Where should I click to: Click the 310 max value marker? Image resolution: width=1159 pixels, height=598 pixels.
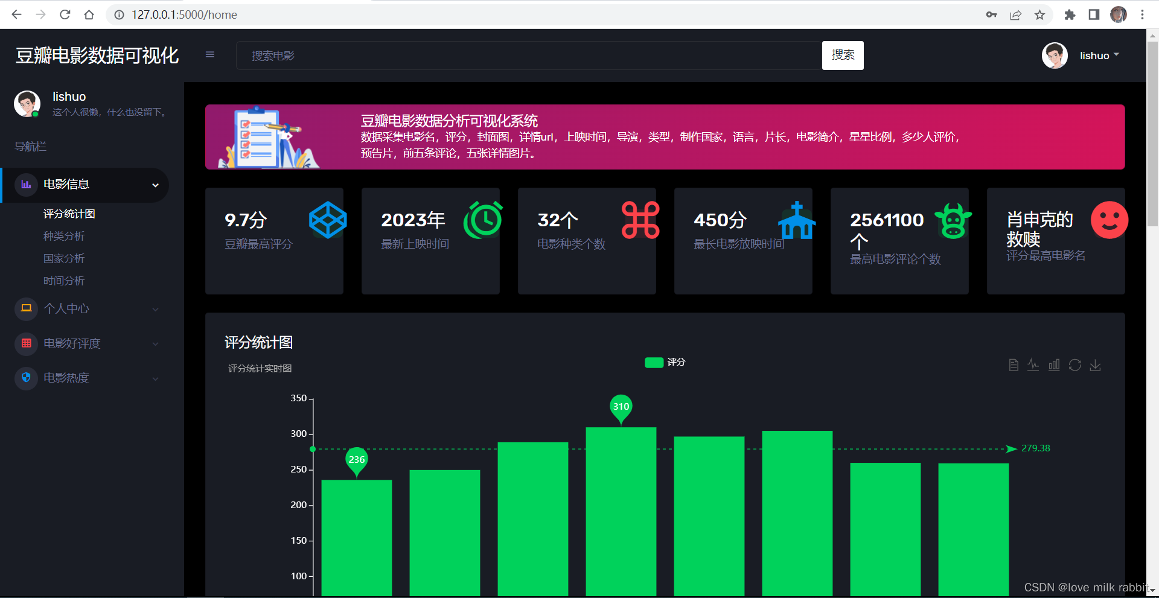(621, 409)
